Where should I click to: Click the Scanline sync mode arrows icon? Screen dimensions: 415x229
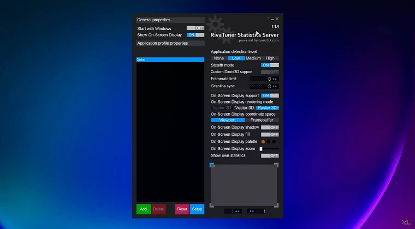(275, 86)
